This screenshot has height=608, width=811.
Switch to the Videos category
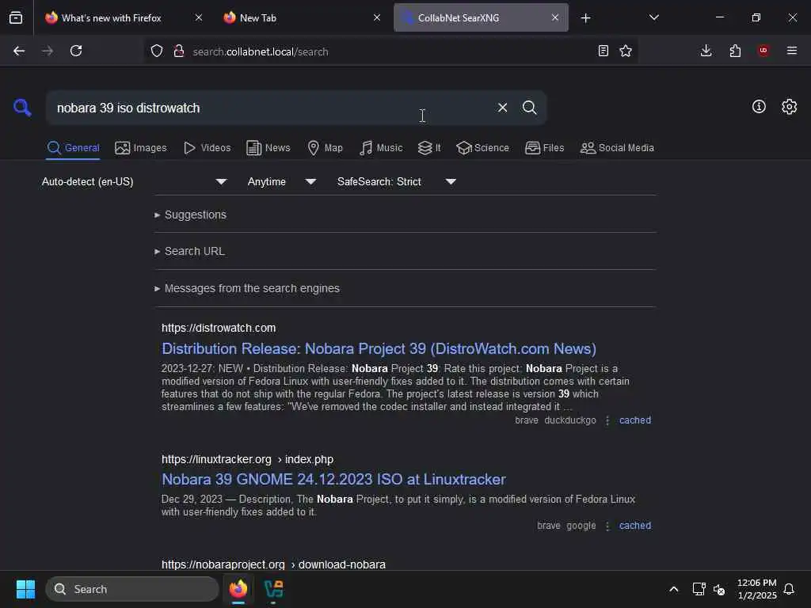pos(208,148)
